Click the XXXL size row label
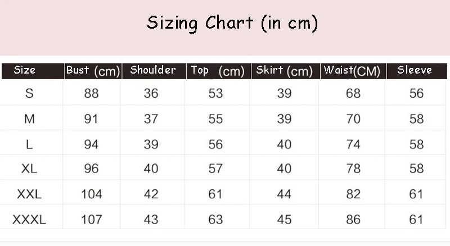 (x=29, y=220)
